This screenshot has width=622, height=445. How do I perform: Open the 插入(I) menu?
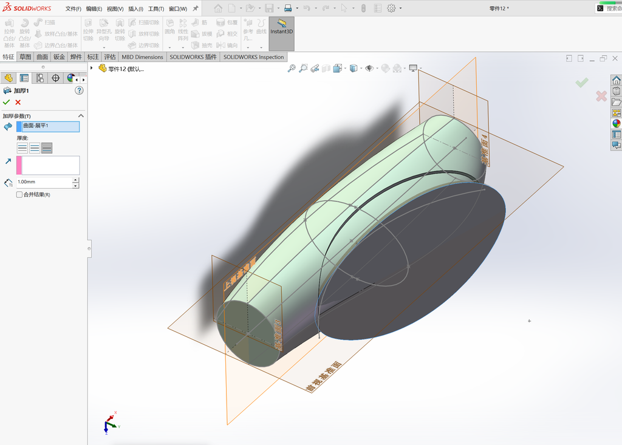click(135, 8)
